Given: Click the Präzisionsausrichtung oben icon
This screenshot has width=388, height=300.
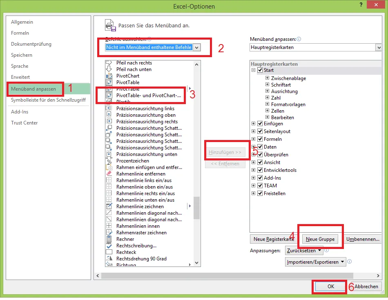Looking at the screenshot, I should pyautogui.click(x=109, y=115).
